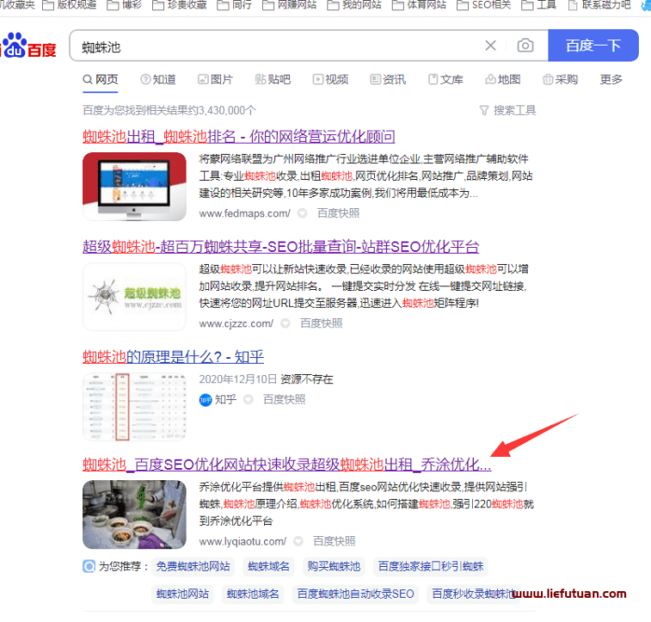
Task: Open 博彩 bookmark folder
Action: (125, 5)
